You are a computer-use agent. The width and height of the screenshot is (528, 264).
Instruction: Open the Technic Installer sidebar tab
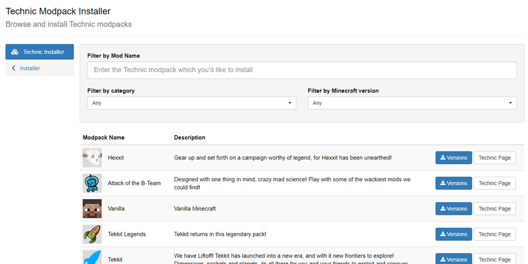(x=40, y=52)
